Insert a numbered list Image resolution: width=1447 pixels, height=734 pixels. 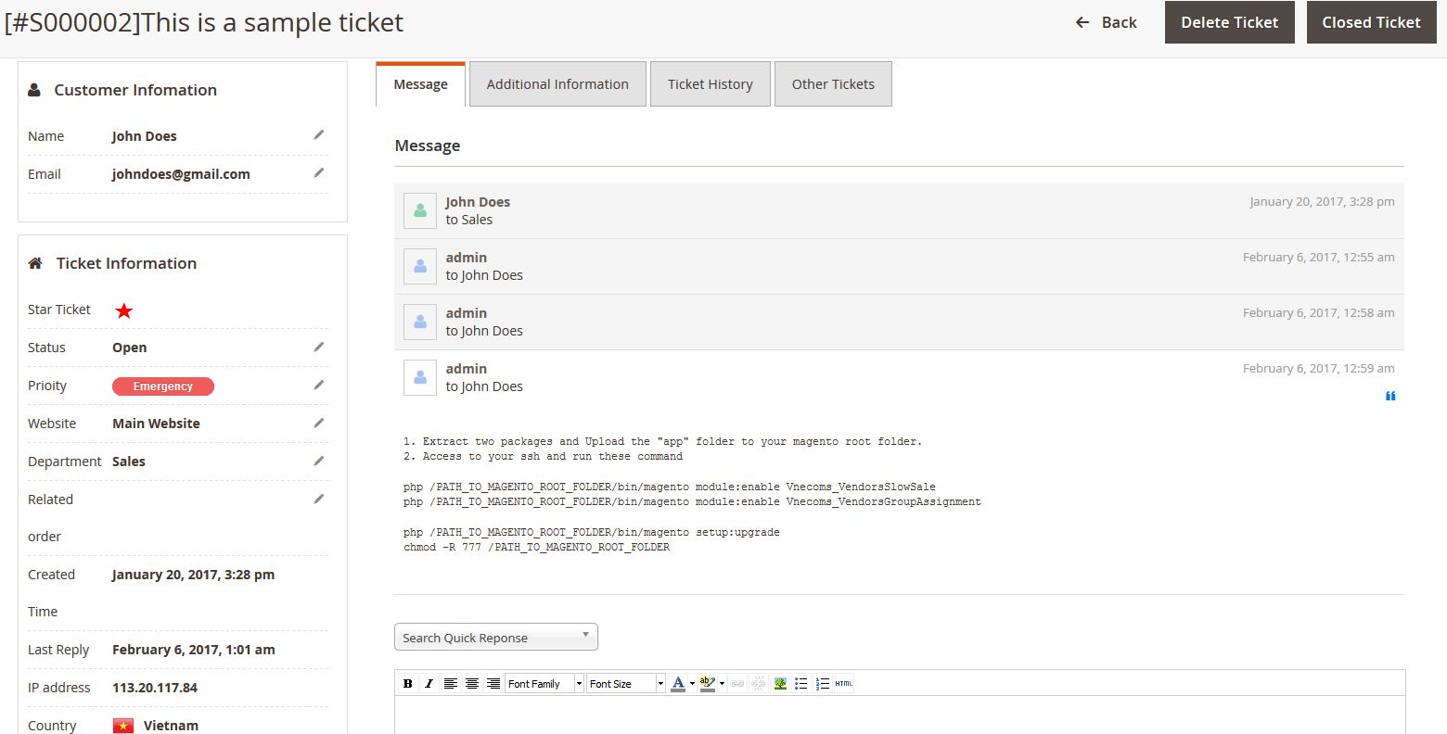[823, 683]
